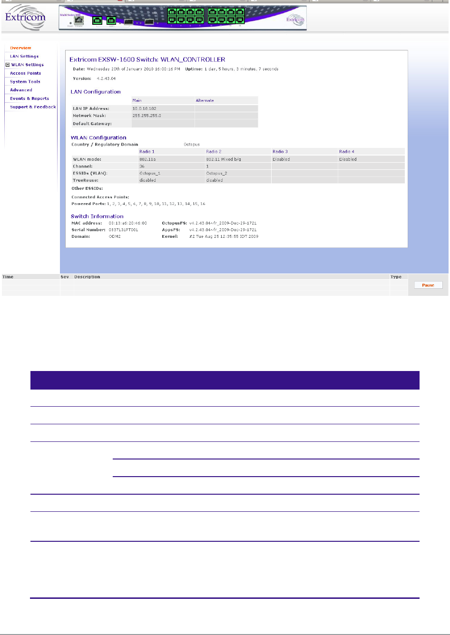Click the console port icon on switch image
This screenshot has width=450, height=635.
tap(79, 20)
